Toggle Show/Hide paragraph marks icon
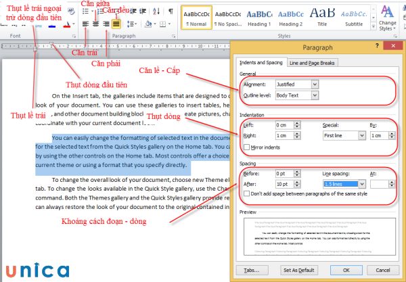 pos(171,11)
